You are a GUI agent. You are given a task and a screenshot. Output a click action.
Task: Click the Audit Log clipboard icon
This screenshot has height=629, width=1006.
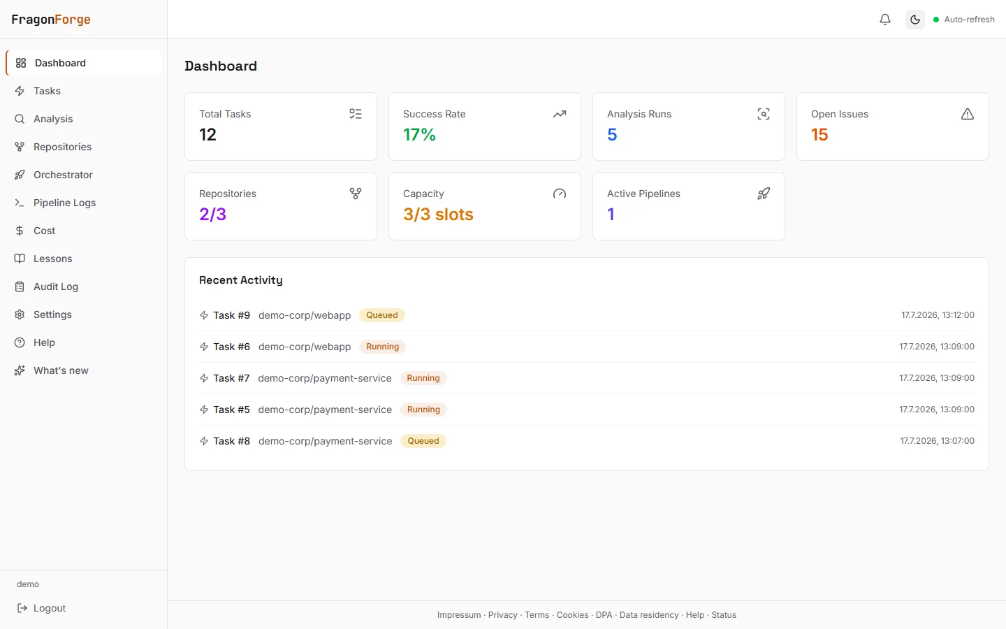20,287
